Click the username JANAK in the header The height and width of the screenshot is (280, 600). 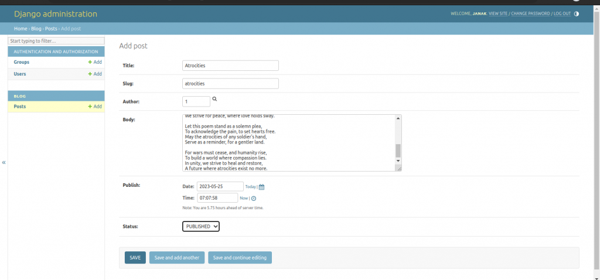[479, 14]
